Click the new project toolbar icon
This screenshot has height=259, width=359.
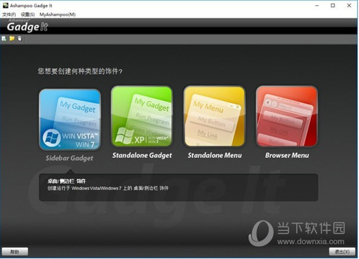coord(4,38)
